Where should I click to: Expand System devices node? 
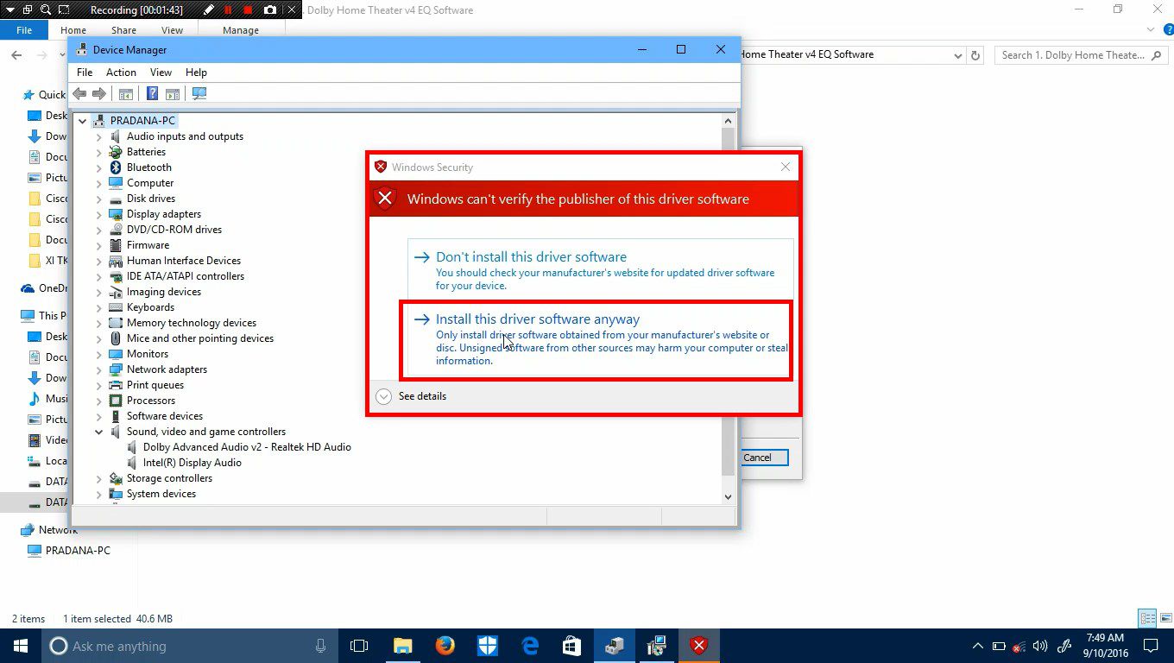[98, 494]
